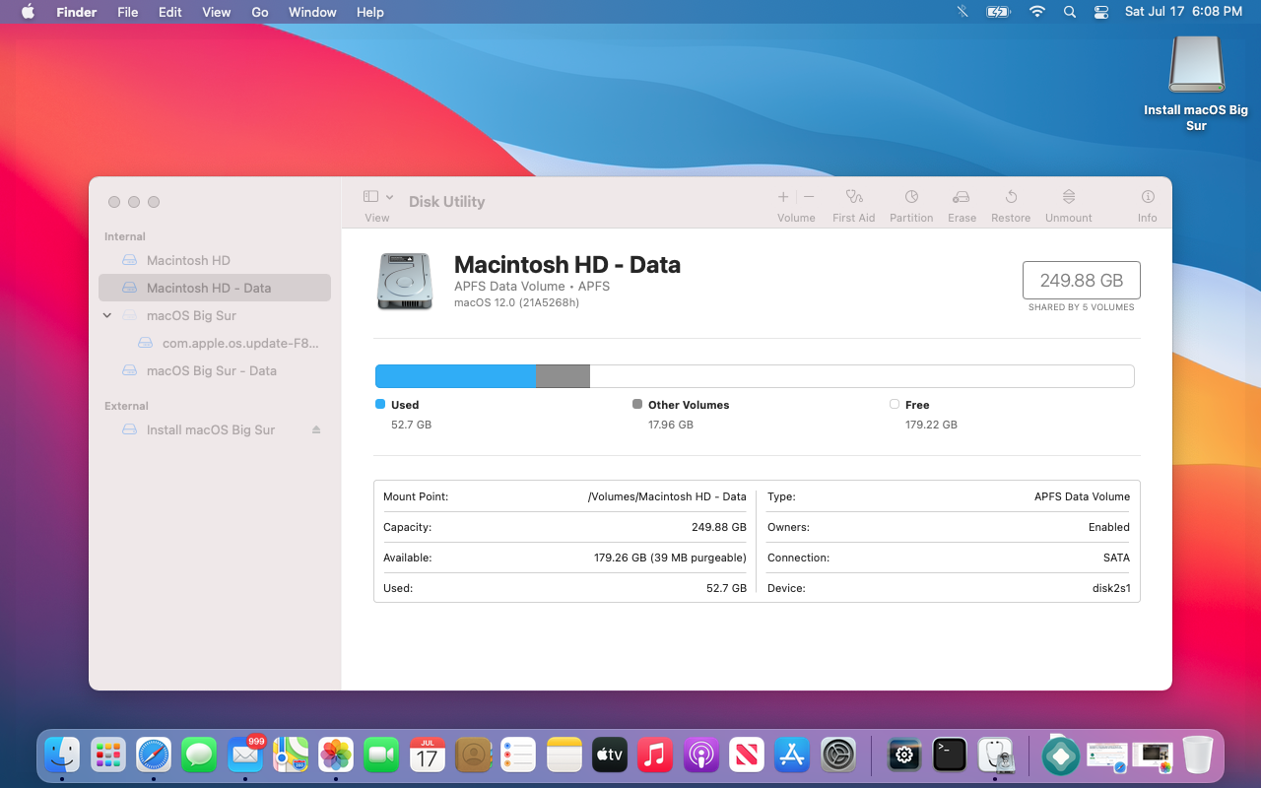Open Control Center in the menu bar

coord(1101,12)
